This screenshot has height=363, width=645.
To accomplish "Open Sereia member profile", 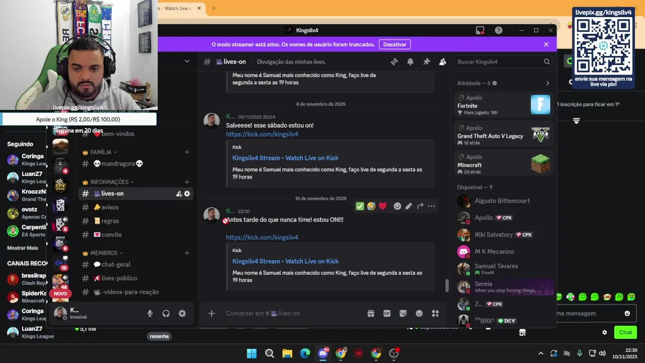I will (x=503, y=287).
